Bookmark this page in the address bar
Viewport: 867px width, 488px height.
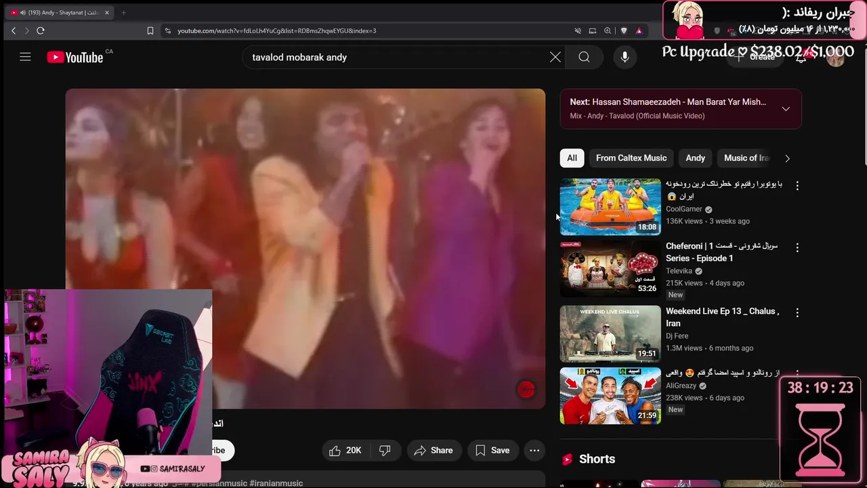(x=150, y=30)
